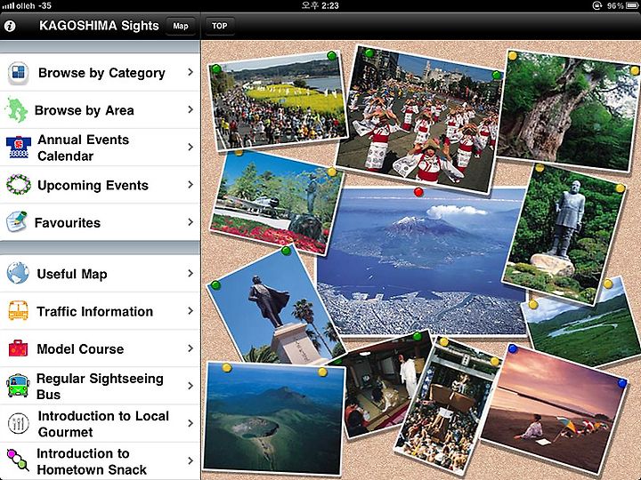Expand Browse by Category chevron

tap(191, 72)
